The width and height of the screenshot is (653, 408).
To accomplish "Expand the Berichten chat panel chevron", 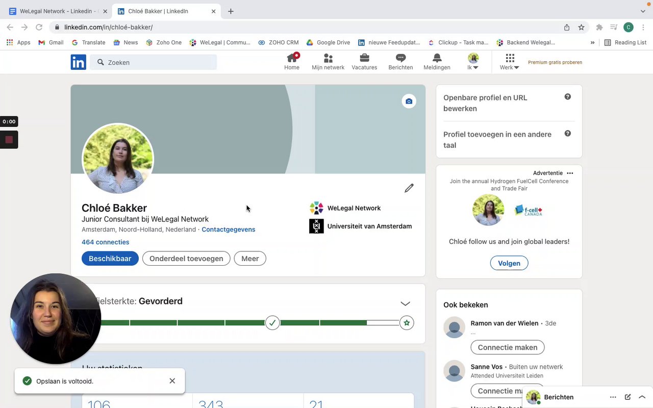I will [x=642, y=397].
